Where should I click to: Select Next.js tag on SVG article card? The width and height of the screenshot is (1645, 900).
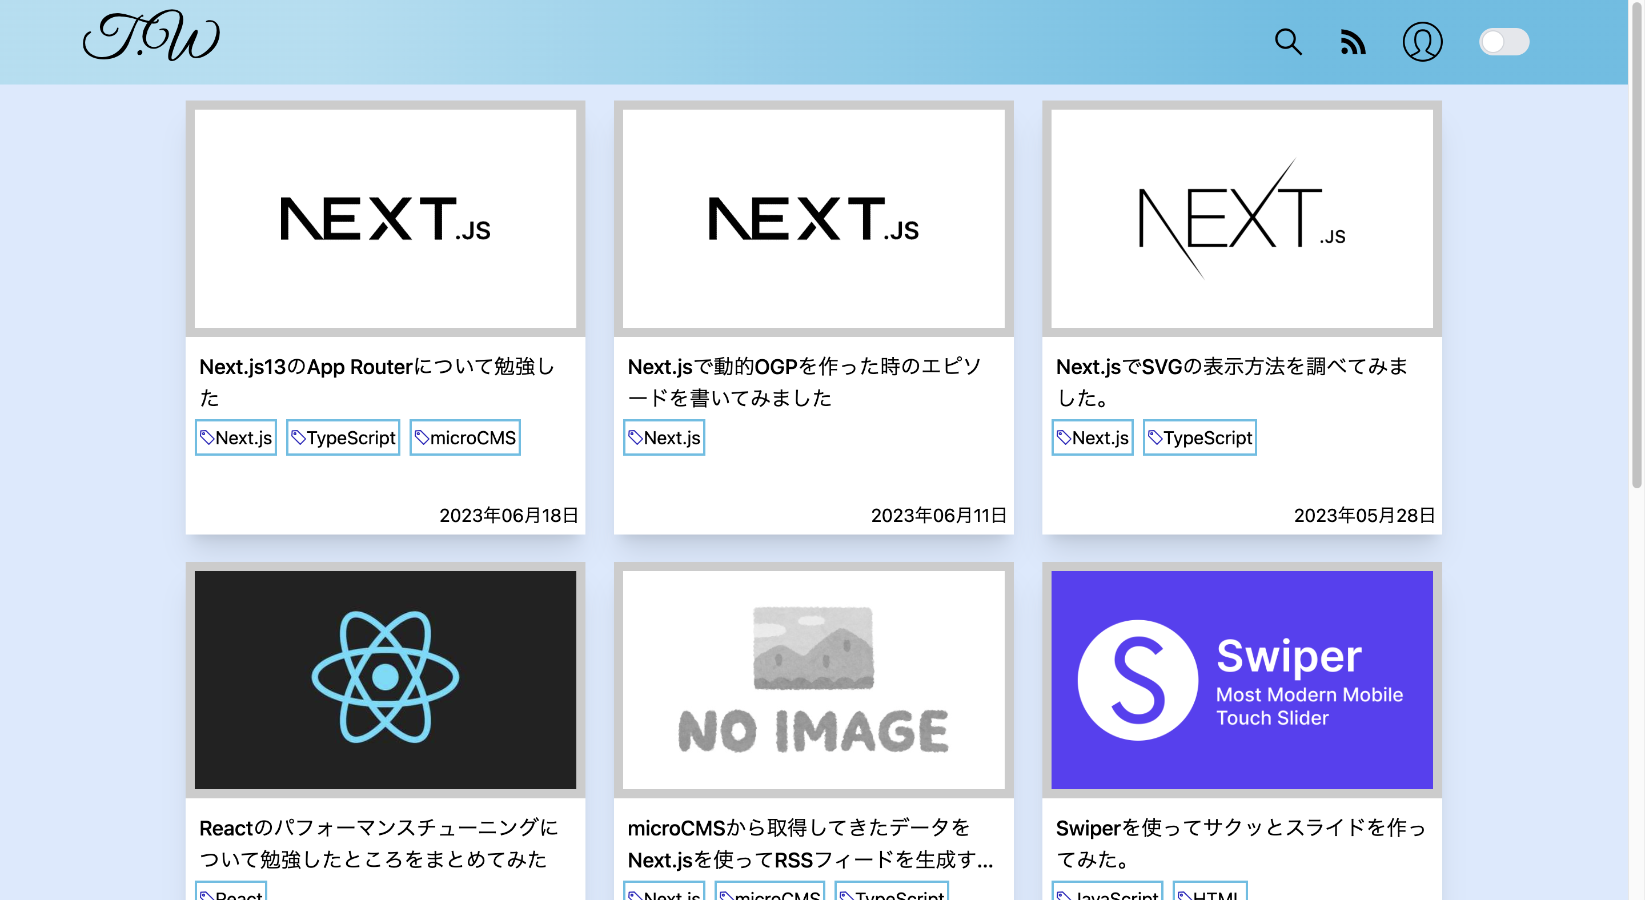(x=1093, y=437)
